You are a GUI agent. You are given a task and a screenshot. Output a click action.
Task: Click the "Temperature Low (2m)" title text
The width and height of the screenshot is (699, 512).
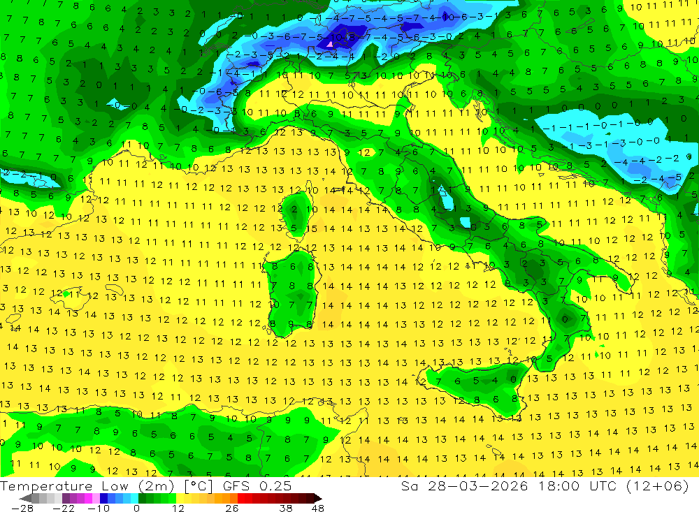pyautogui.click(x=87, y=486)
